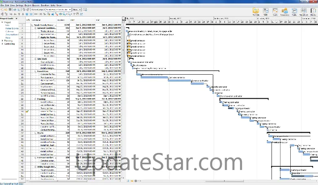
Task: Collapse the Apply for Permits task group
Action: (39, 37)
